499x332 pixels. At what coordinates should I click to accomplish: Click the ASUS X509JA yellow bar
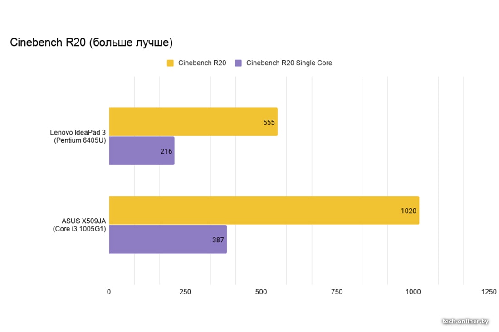[264, 210]
